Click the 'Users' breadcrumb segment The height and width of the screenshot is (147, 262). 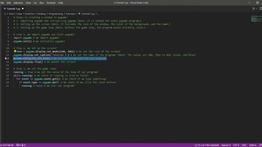pos(12,14)
